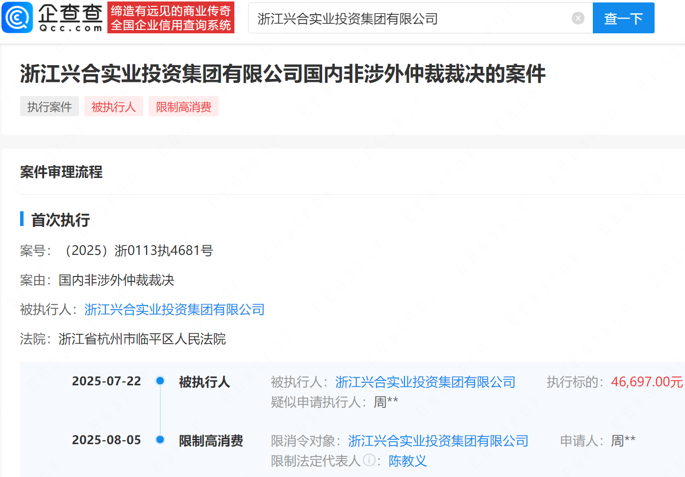Click the 2025-07-22 timeline dot
Image resolution: width=685 pixels, height=477 pixels.
160,380
